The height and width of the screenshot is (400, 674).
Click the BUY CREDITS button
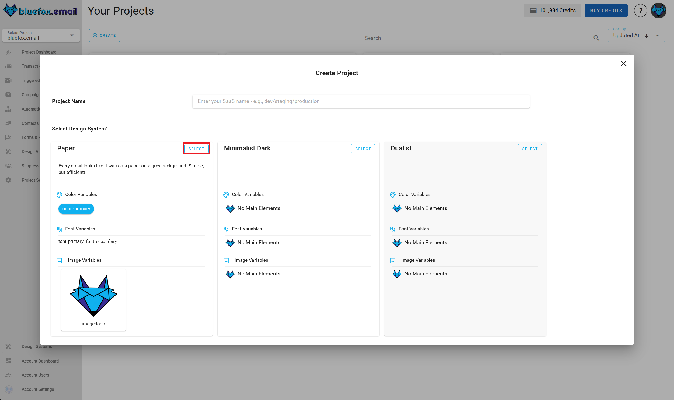coord(606,11)
